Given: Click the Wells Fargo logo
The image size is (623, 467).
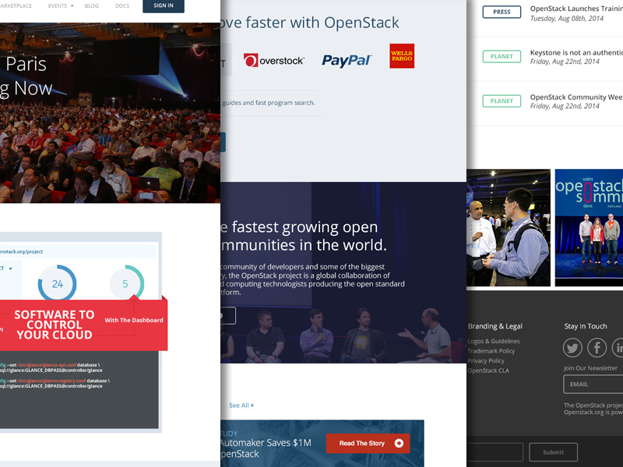Looking at the screenshot, I should point(402,56).
